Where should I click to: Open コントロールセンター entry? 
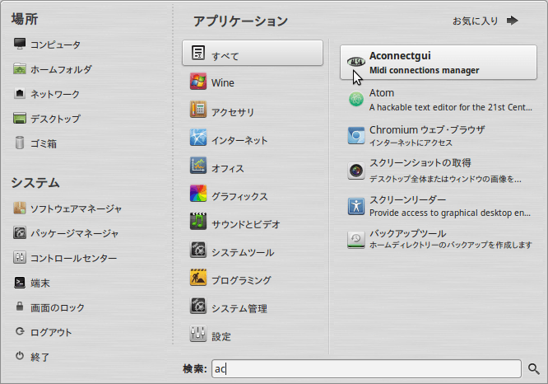pyautogui.click(x=74, y=258)
